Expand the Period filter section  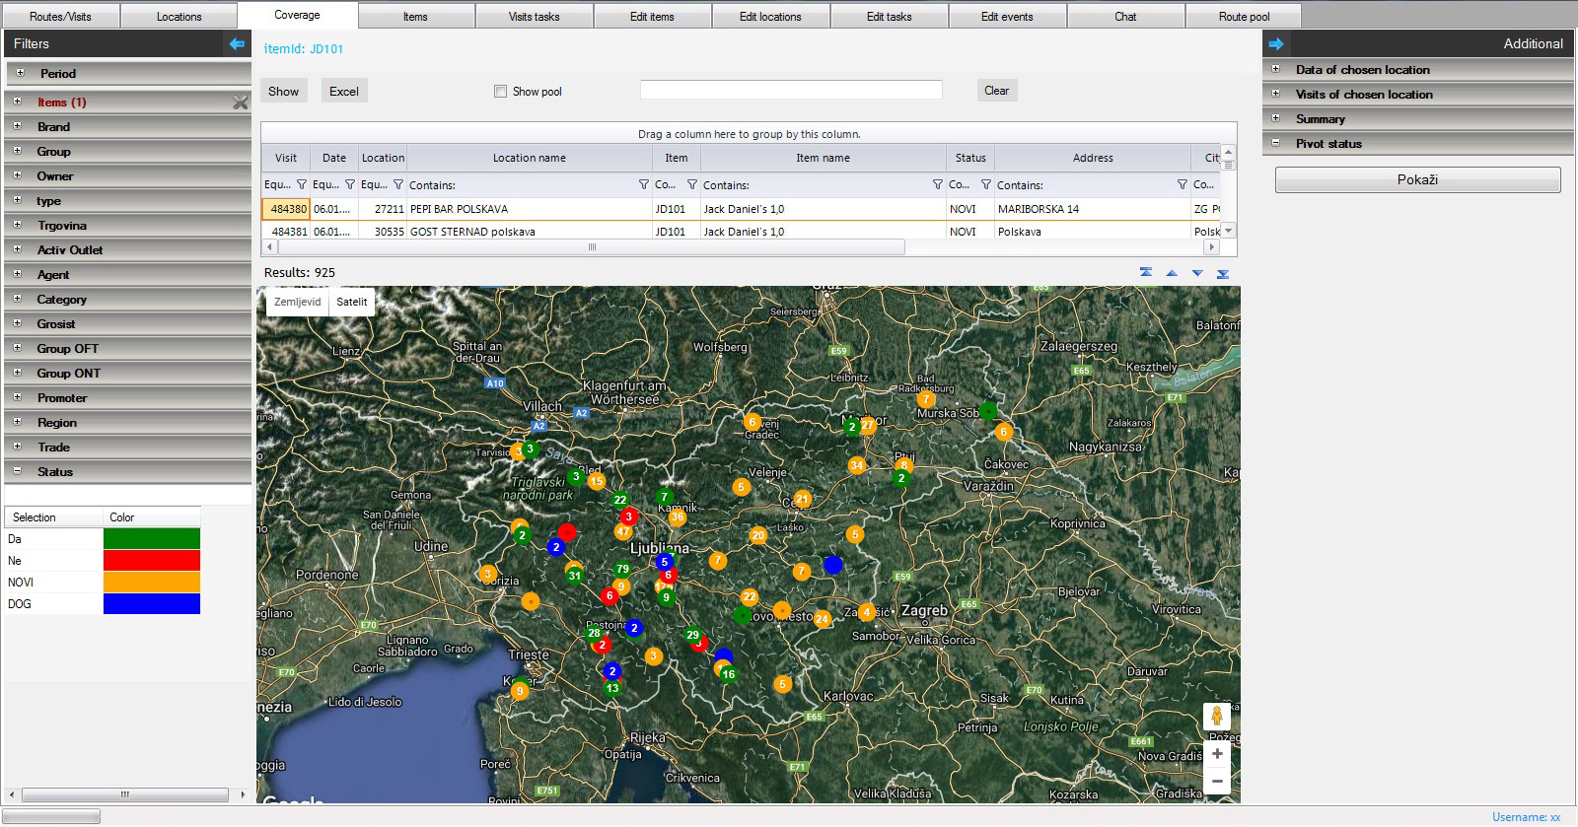20,73
